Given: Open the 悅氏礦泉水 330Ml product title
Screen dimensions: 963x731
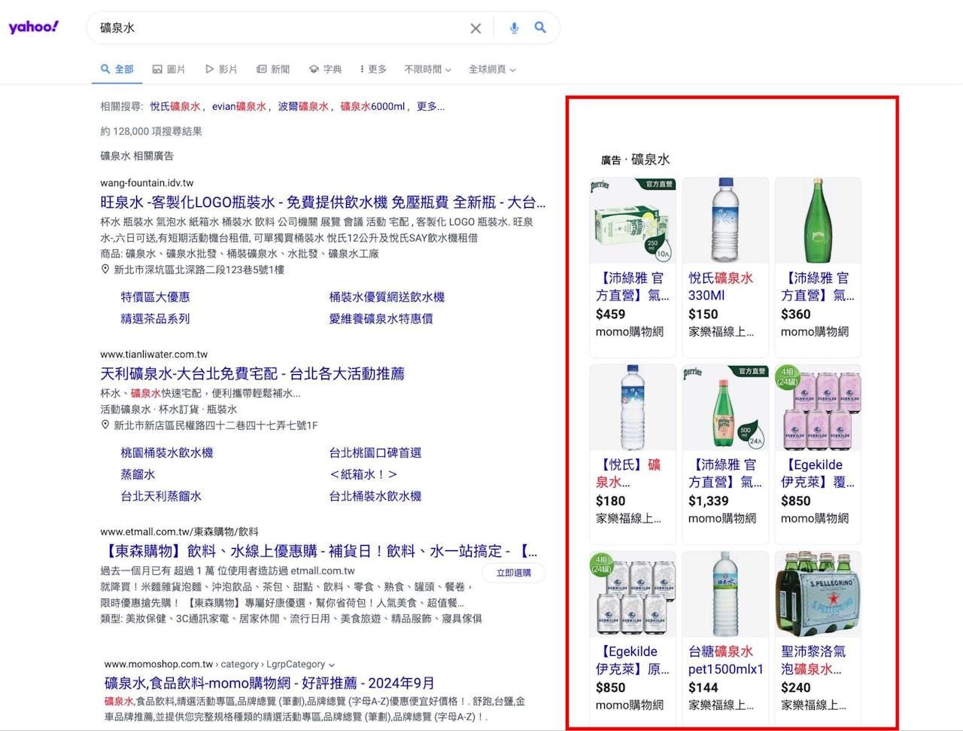Looking at the screenshot, I should pos(721,287).
